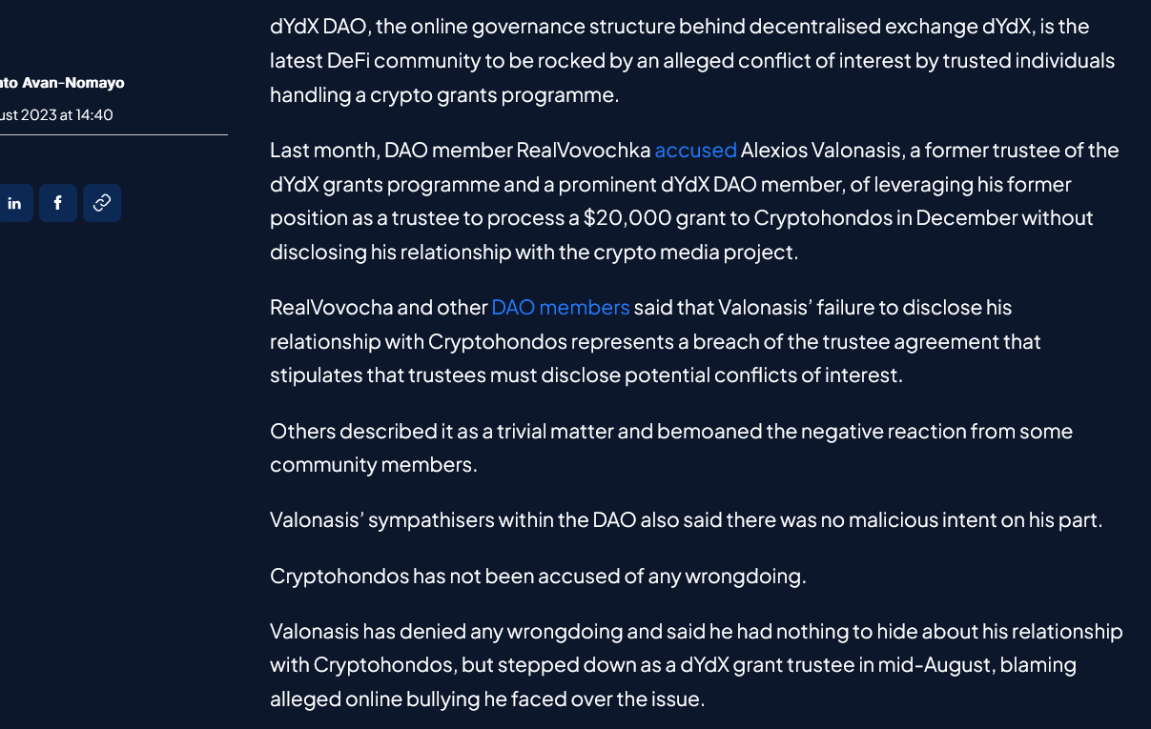Viewport: 1151px width, 729px height.
Task: Click the horizontal divider below the date
Action: point(113,134)
